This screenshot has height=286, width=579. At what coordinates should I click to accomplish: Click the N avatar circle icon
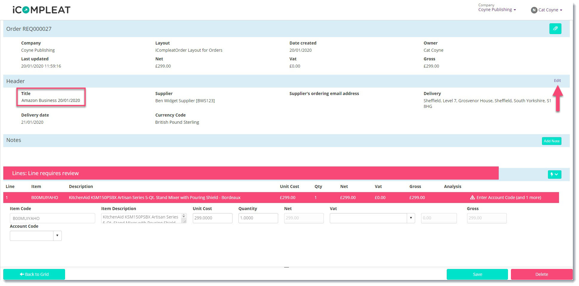534,10
